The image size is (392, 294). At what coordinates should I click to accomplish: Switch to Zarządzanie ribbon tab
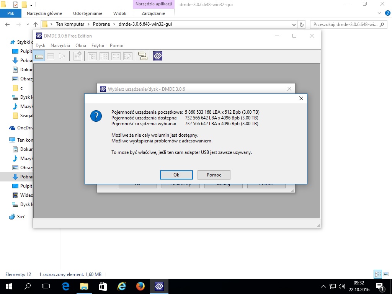click(153, 13)
